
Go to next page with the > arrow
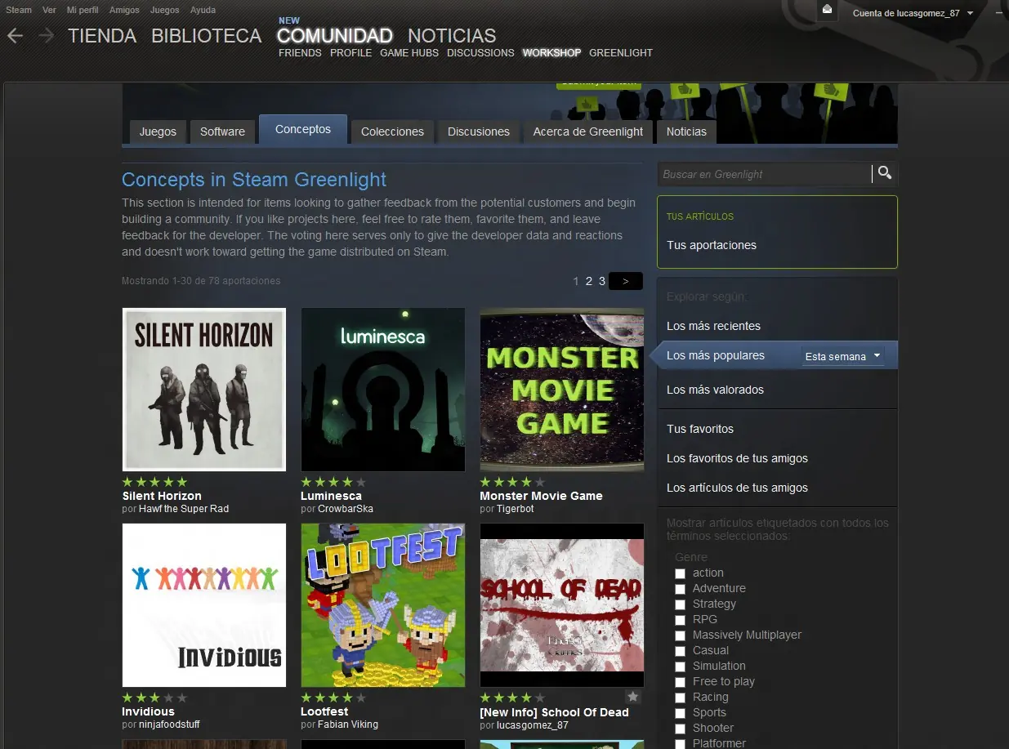click(626, 281)
